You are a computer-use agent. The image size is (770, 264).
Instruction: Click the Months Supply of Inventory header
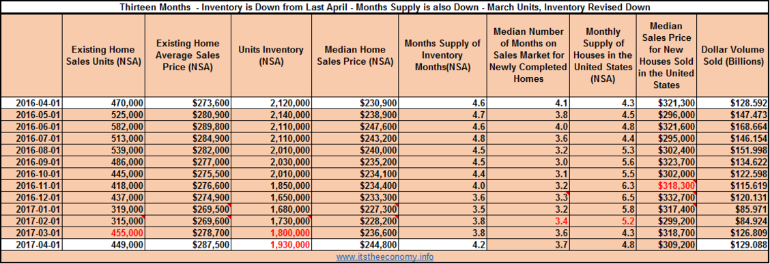coord(442,55)
